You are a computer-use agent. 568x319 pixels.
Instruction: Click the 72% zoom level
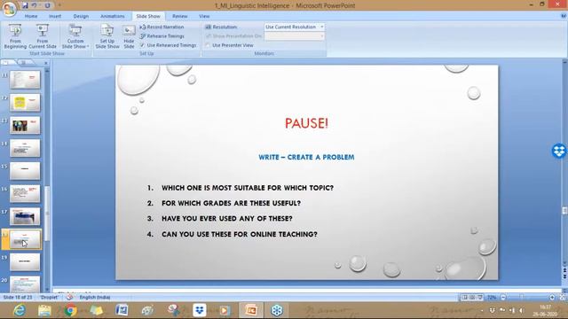coord(492,298)
